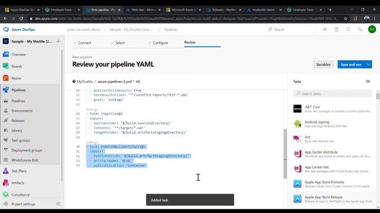This screenshot has height=213, width=380.
Task: Expand the Save and run dropdown arrow
Action: (x=368, y=64)
